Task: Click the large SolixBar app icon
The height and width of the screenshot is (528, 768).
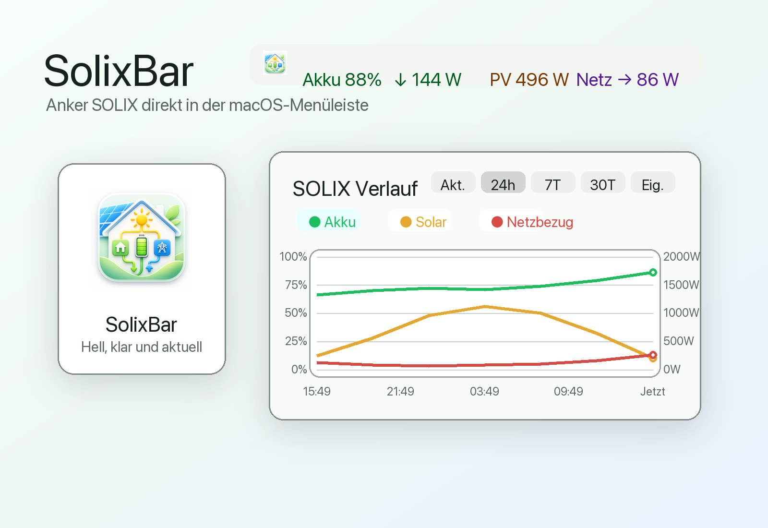Action: point(142,237)
